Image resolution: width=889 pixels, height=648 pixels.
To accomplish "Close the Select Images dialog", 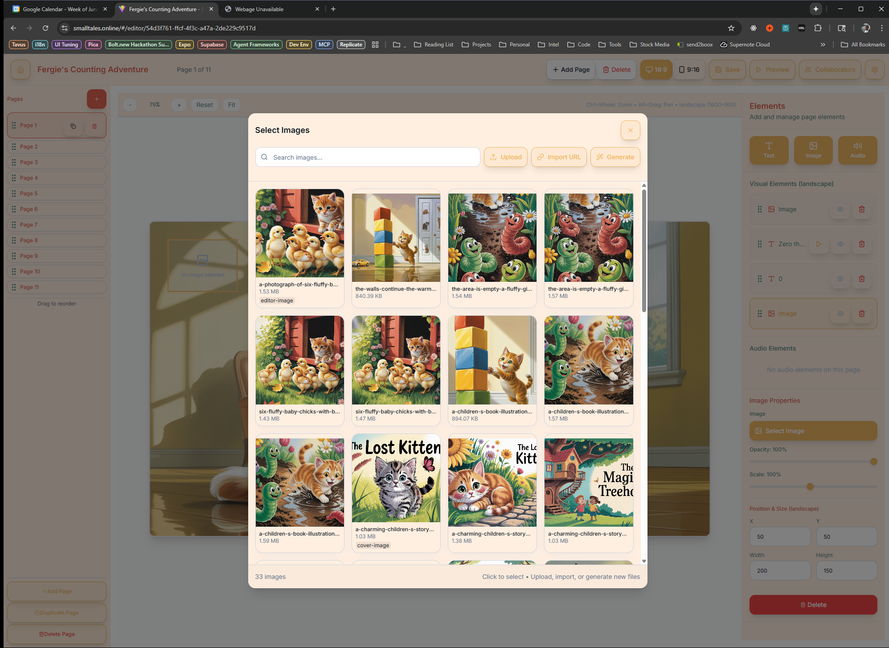I will (630, 130).
